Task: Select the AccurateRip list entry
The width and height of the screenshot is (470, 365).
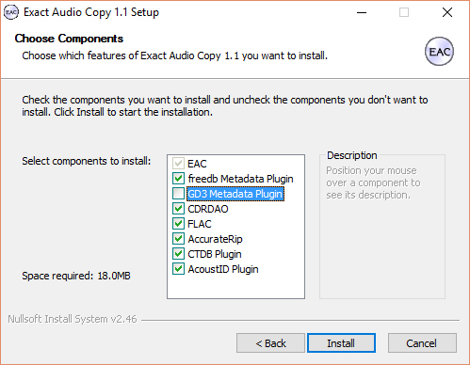Action: coord(215,239)
